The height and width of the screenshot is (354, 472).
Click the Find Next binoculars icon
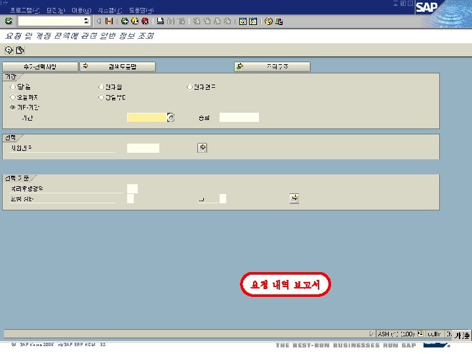coord(181,21)
